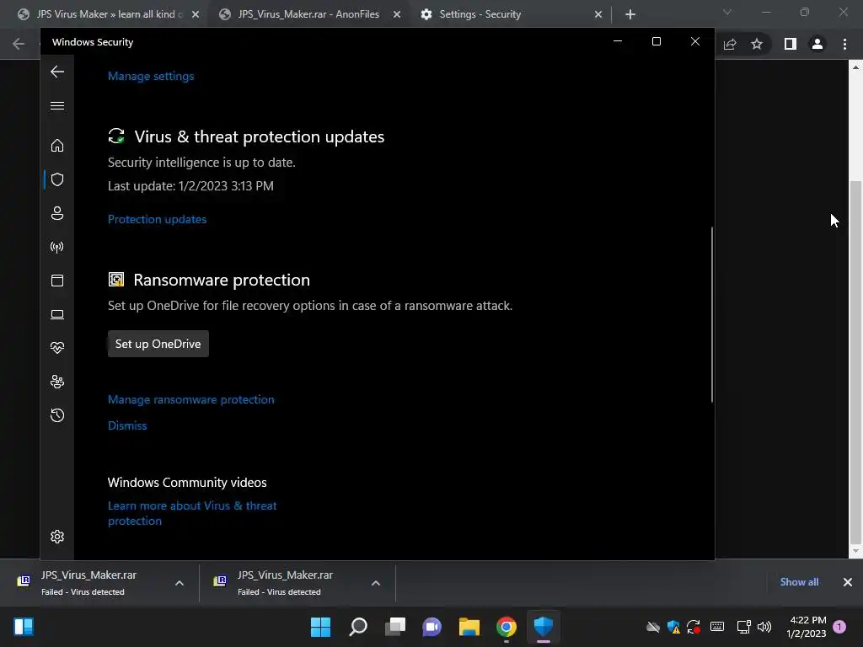
Task: Open Task View on taskbar
Action: [x=394, y=627]
